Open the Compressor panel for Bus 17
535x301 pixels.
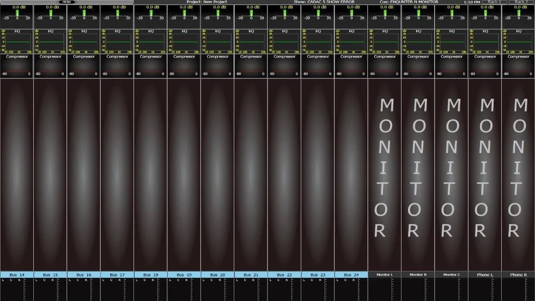[x=117, y=66]
